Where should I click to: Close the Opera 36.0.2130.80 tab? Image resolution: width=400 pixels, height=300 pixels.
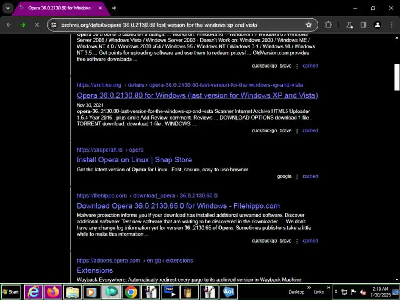100,8
